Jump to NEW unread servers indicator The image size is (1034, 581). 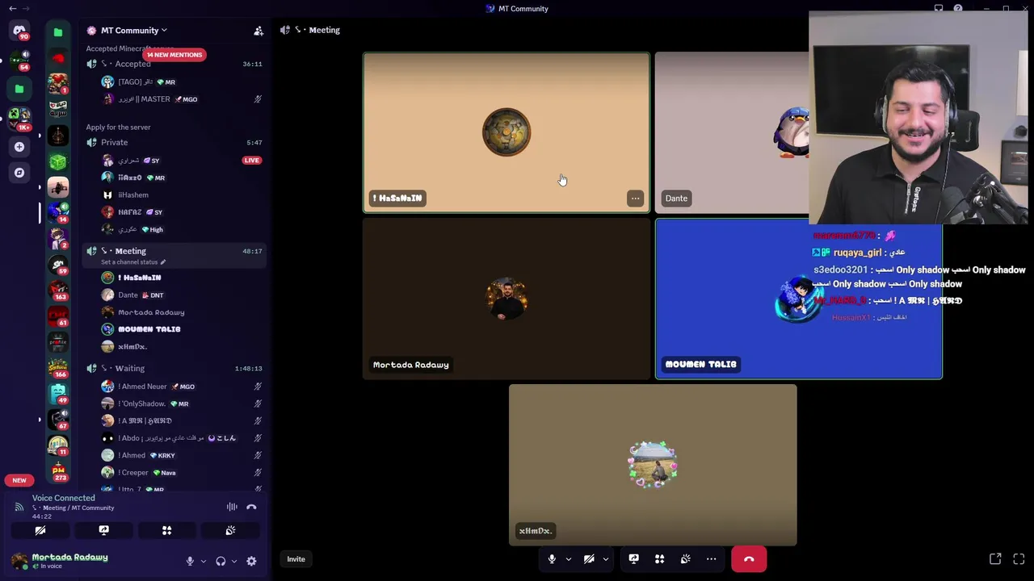coord(19,480)
